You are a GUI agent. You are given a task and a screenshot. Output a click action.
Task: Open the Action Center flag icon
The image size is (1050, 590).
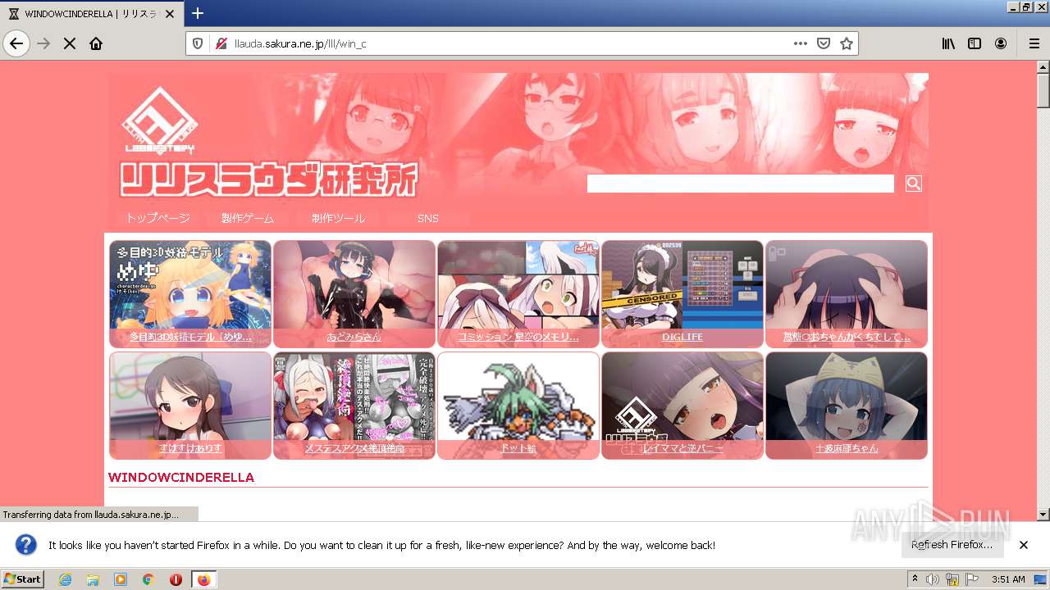[x=973, y=579]
